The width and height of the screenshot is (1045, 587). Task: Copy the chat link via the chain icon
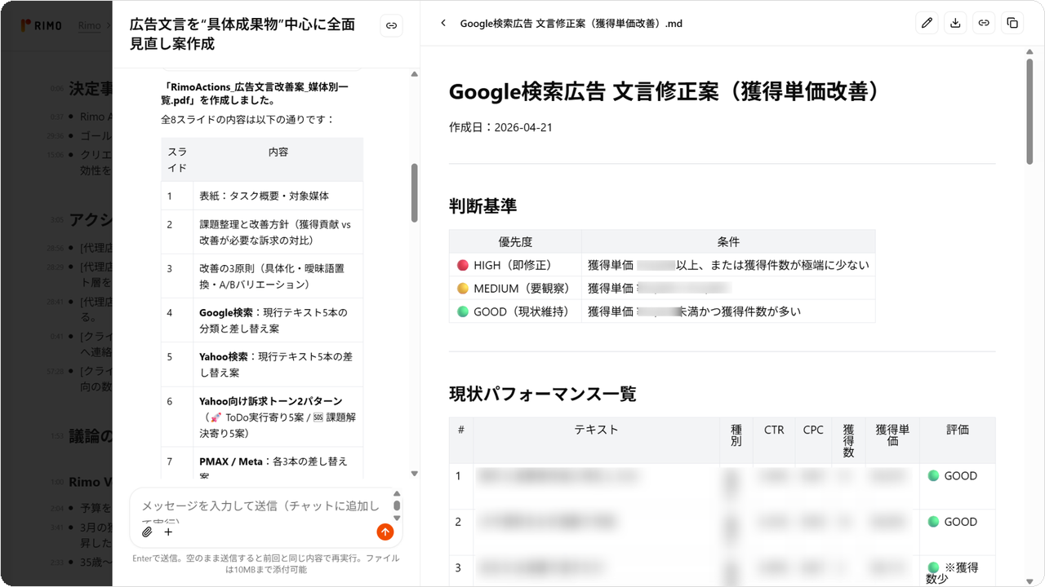click(x=392, y=26)
